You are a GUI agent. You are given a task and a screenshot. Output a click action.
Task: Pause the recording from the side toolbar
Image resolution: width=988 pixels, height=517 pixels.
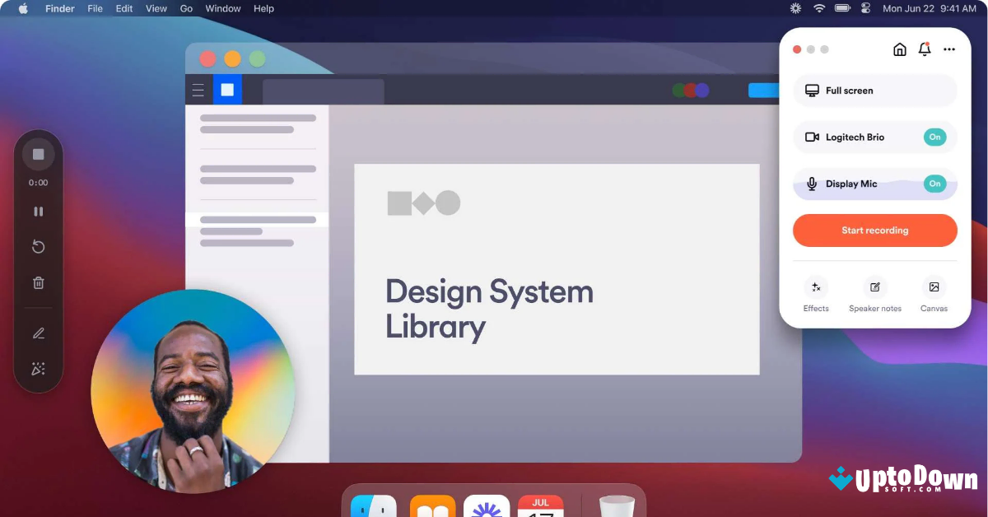[x=38, y=211]
